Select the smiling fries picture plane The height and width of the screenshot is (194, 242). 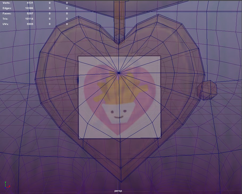click(x=120, y=97)
